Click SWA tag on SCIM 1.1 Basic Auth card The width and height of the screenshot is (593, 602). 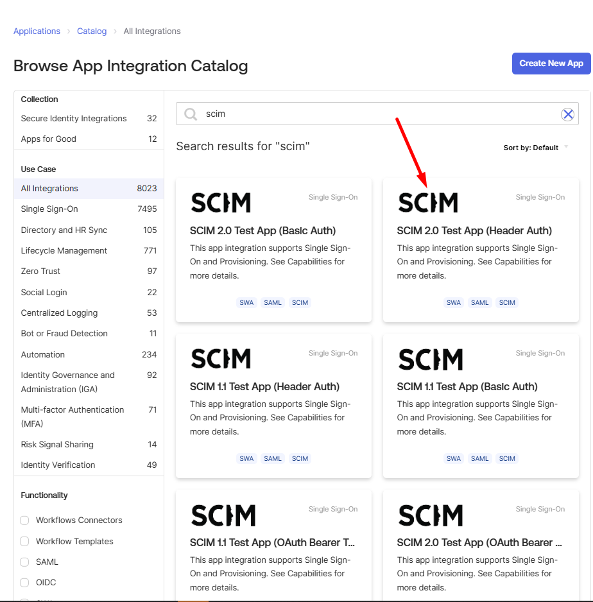click(454, 458)
